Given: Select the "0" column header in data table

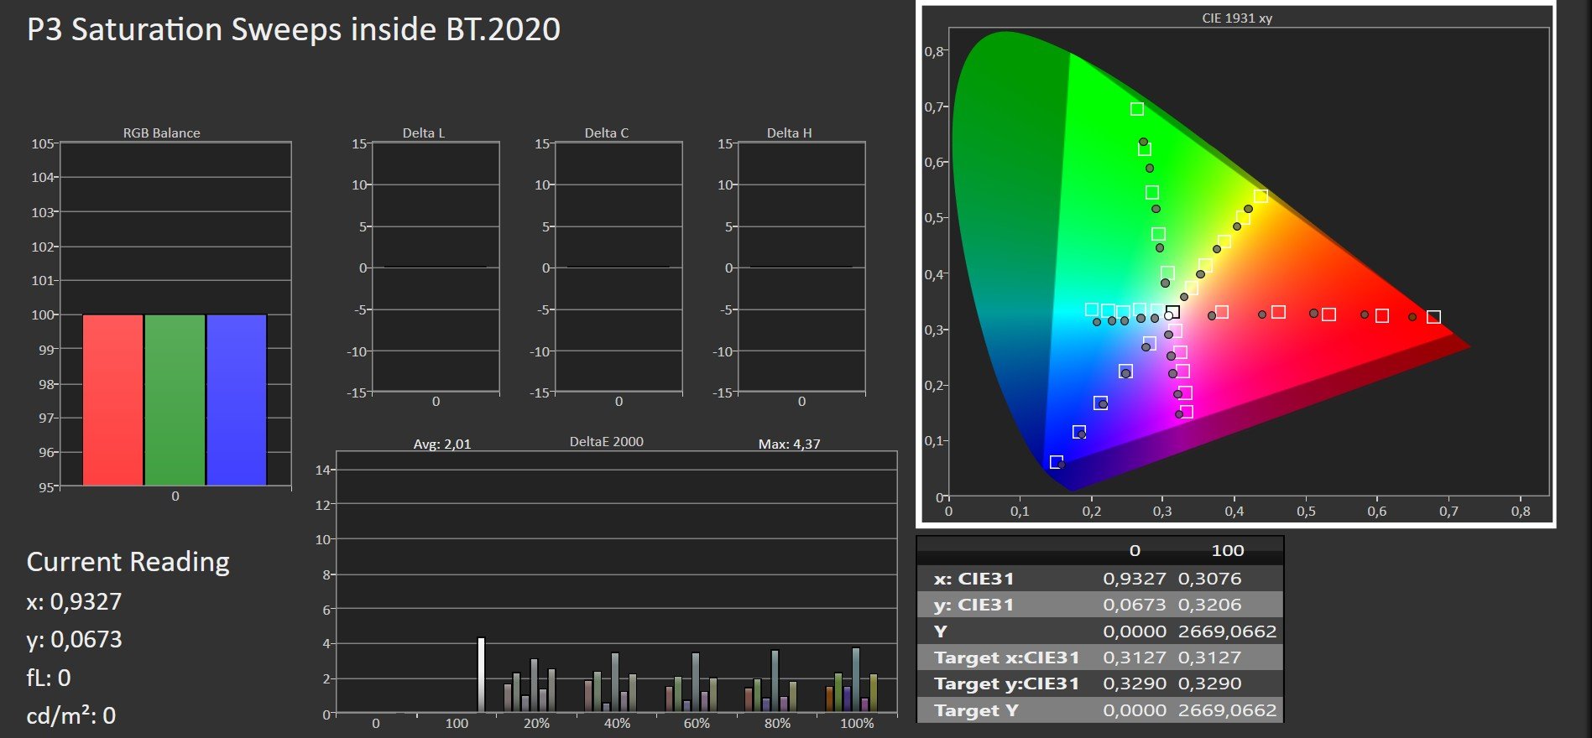Looking at the screenshot, I should pos(1135,551).
